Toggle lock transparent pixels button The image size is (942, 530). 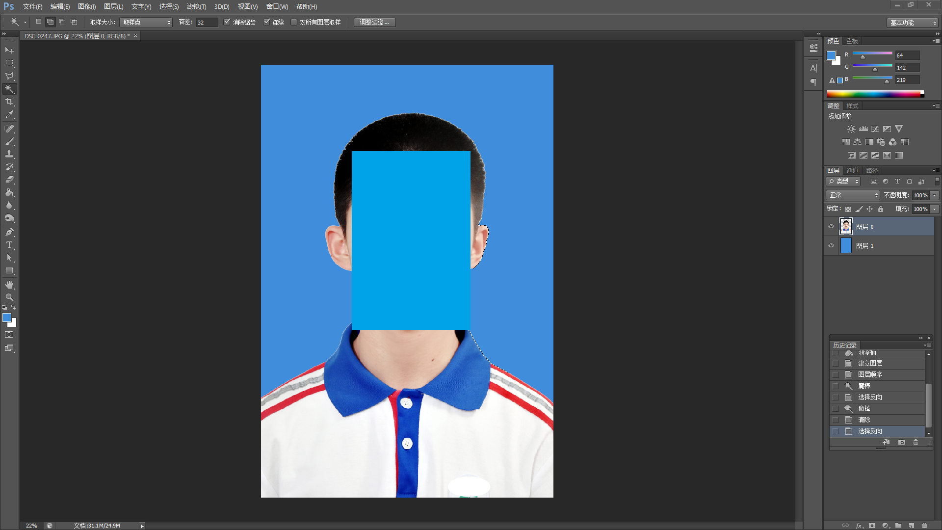[x=848, y=209]
